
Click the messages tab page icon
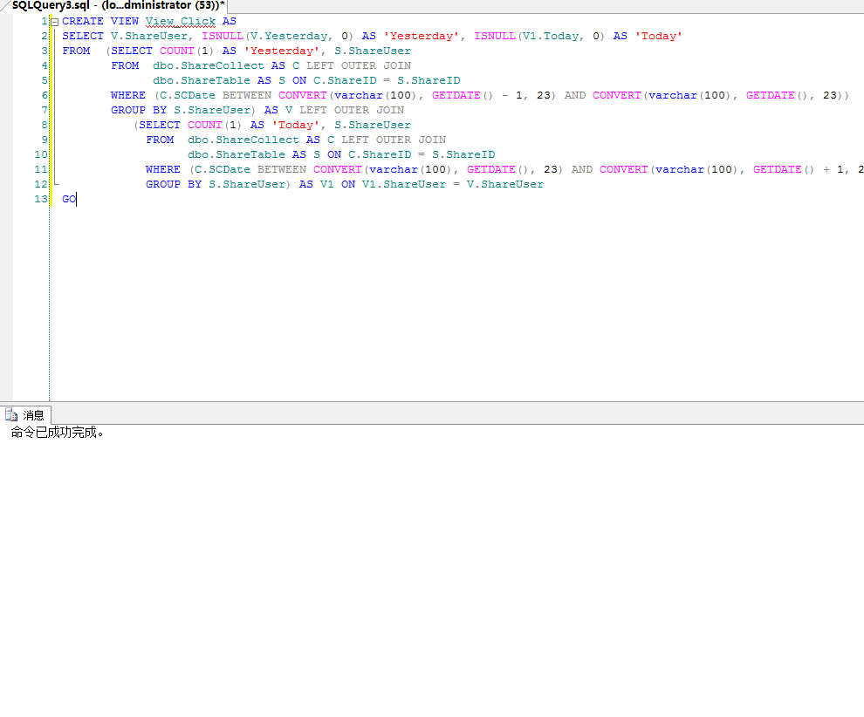[x=11, y=414]
